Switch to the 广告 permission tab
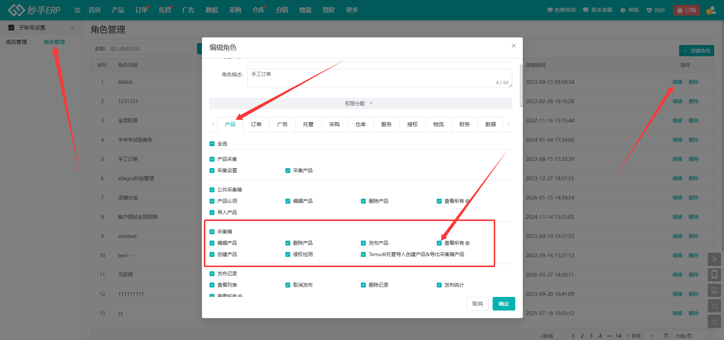 (x=282, y=124)
